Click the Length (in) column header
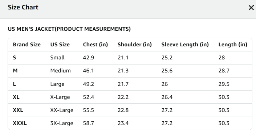The image size is (256, 138). point(233,45)
